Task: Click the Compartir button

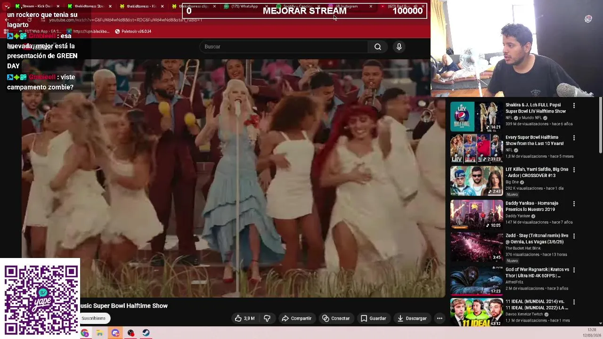Action: click(x=297, y=318)
